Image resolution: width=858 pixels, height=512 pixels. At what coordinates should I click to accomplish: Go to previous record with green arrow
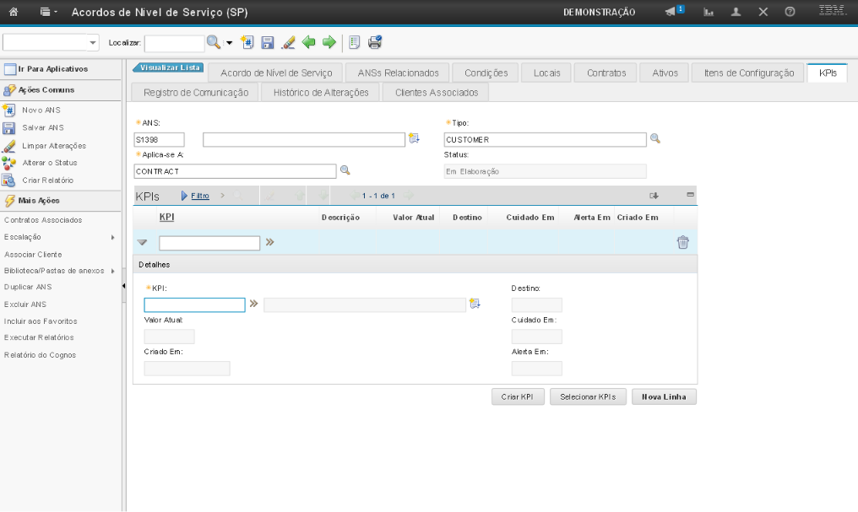click(309, 42)
